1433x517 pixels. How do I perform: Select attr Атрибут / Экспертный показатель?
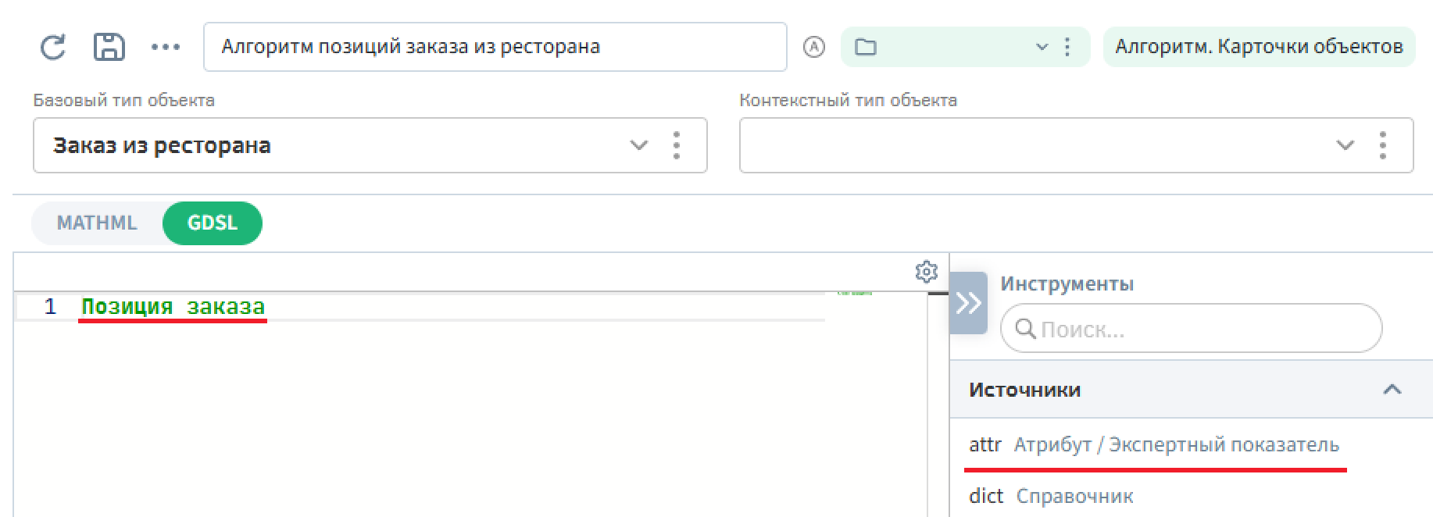tap(1153, 445)
